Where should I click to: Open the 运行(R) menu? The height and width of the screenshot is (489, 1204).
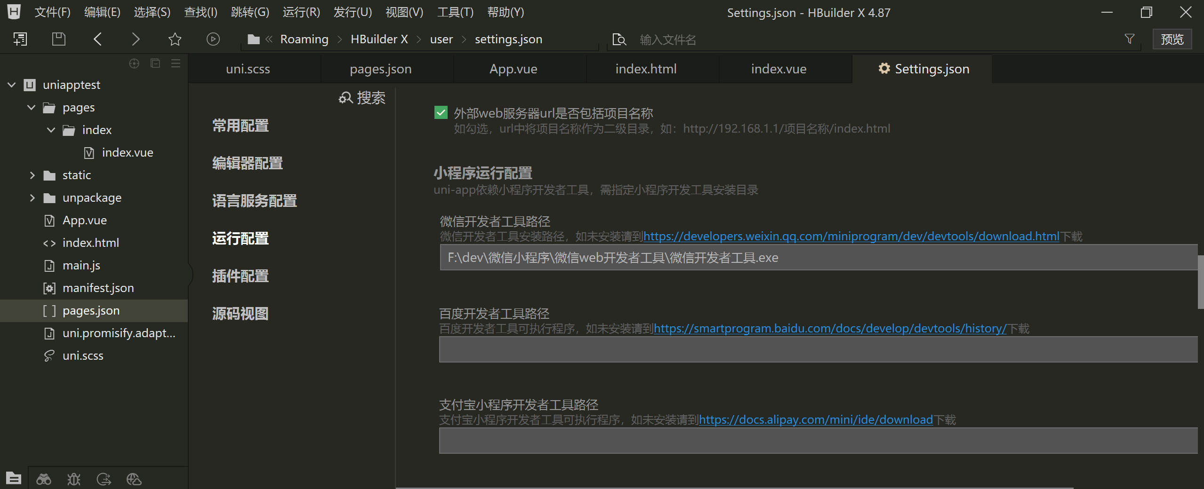pyautogui.click(x=301, y=12)
